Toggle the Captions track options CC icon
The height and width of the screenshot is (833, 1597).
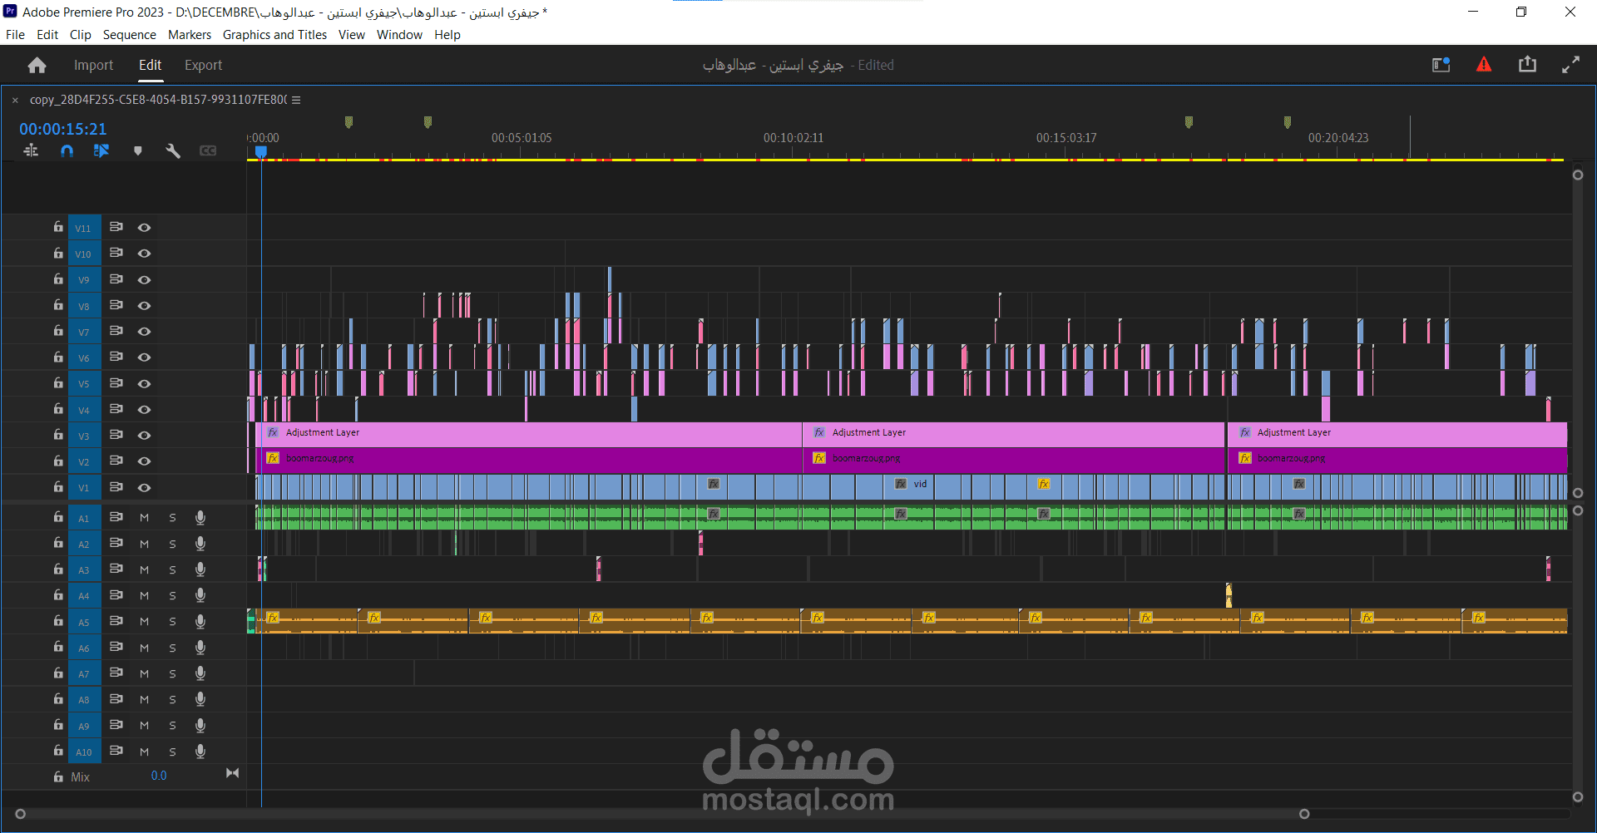coord(208,150)
